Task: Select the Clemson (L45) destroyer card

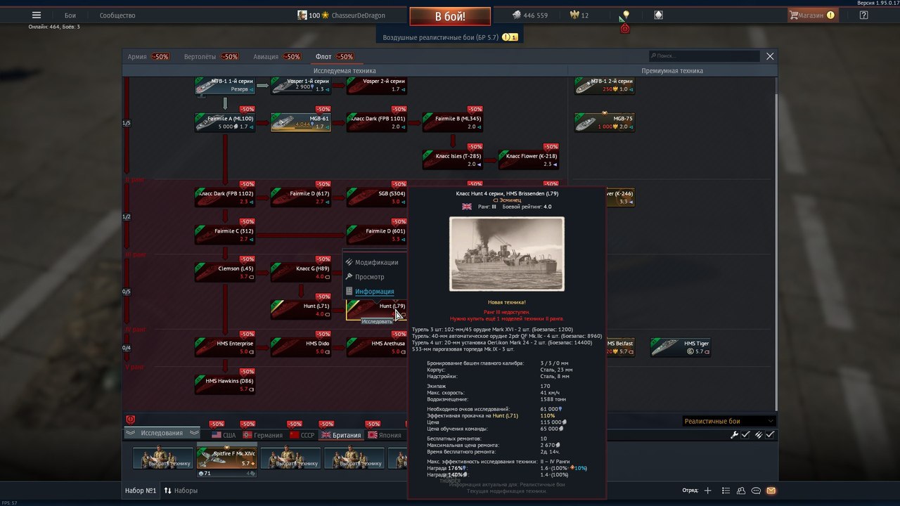Action: [x=225, y=272]
